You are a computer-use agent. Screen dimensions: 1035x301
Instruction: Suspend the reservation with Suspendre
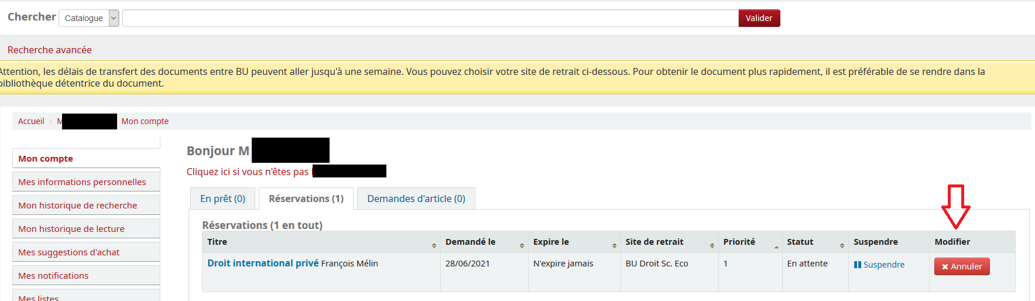(x=879, y=265)
